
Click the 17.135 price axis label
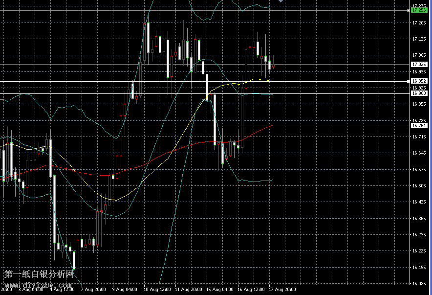pos(419,39)
